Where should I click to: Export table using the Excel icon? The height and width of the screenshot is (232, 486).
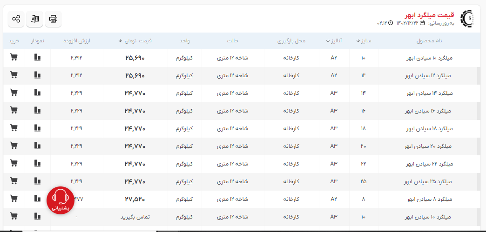[34, 19]
